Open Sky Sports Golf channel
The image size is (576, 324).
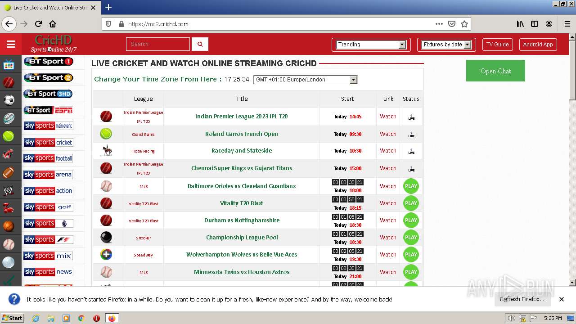[48, 207]
